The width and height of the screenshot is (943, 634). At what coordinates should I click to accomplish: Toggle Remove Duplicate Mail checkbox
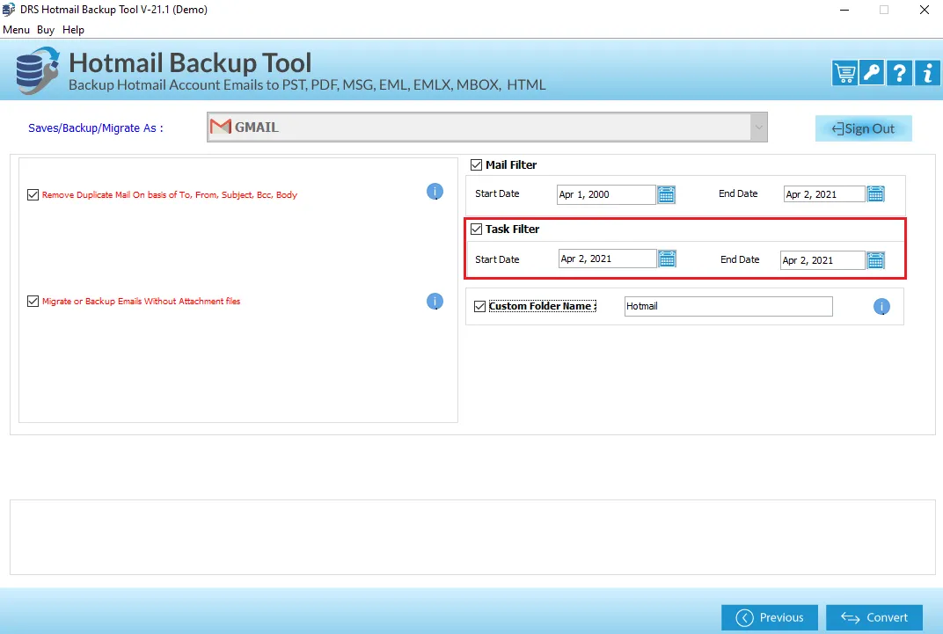tap(33, 194)
